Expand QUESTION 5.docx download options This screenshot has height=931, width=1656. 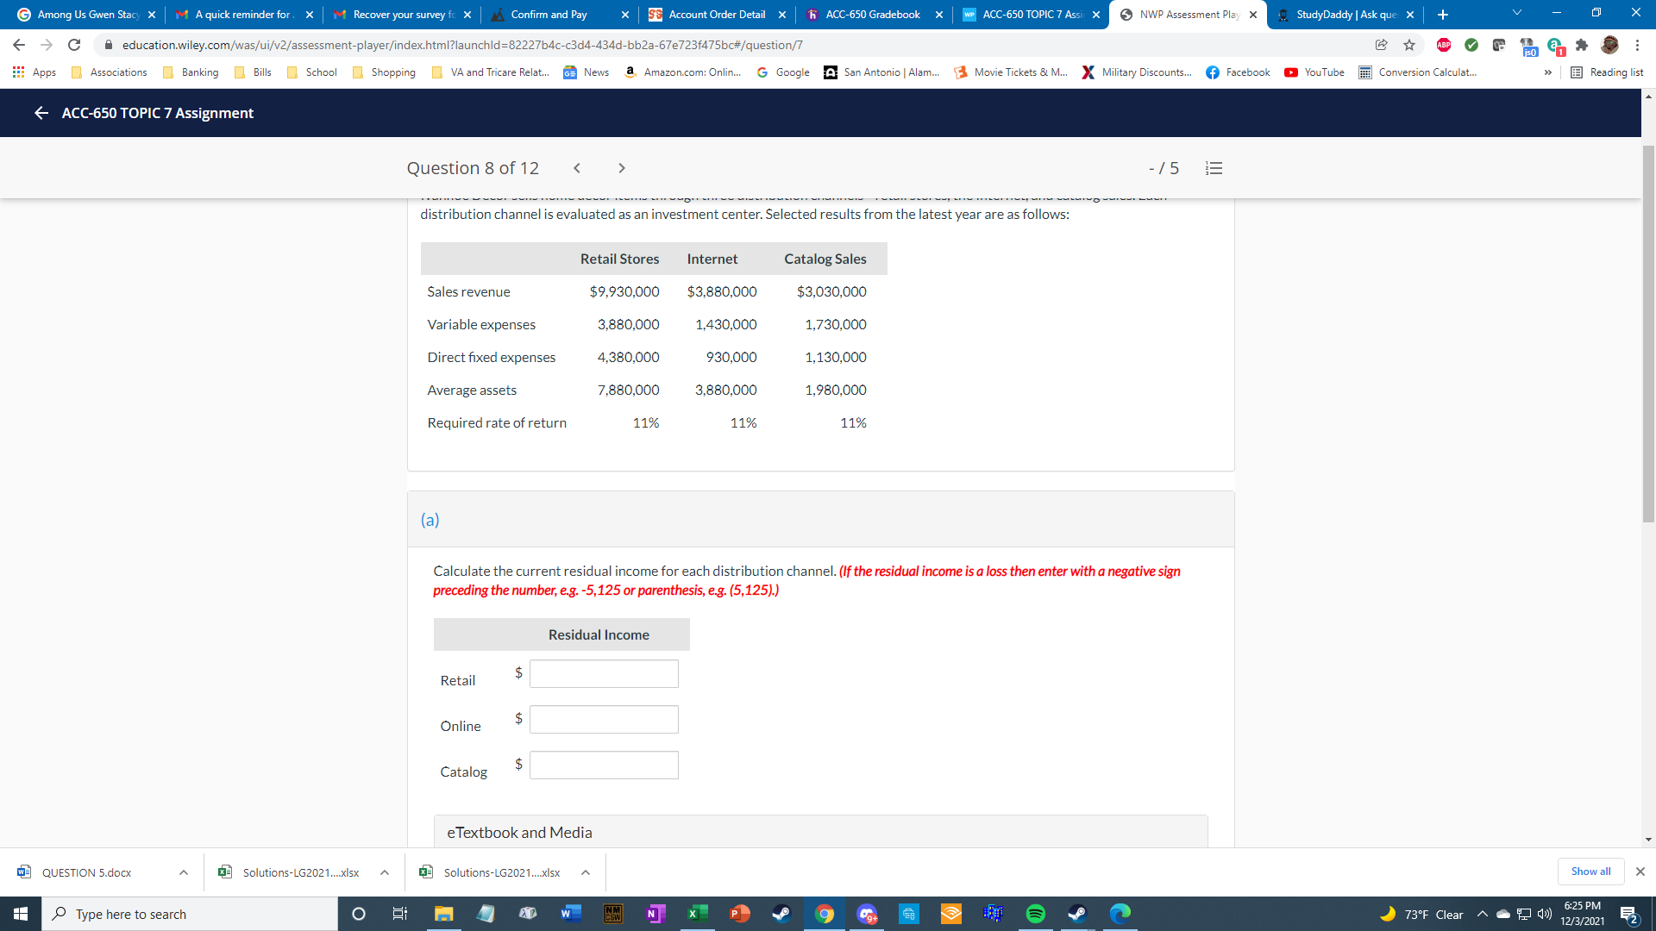click(x=184, y=872)
